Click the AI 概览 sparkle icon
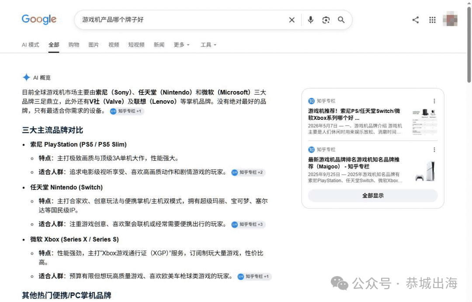 pos(26,78)
